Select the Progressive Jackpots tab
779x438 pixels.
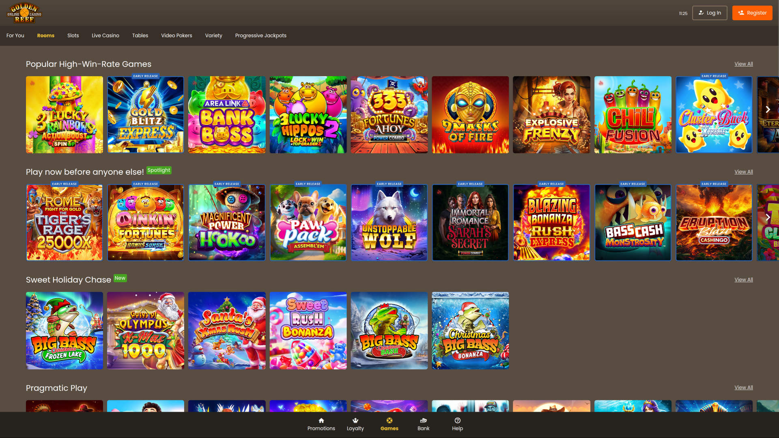coord(260,36)
